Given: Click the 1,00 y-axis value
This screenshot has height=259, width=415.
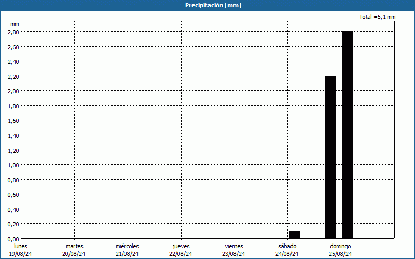Looking at the screenshot, I should click(x=13, y=165).
